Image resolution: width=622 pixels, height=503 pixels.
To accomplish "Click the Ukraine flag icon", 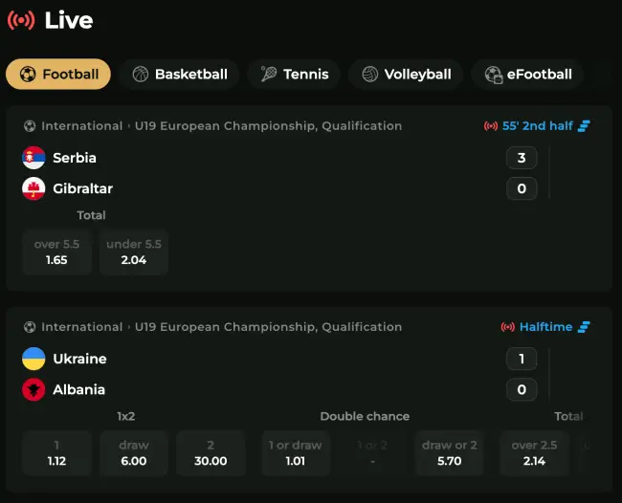I will (33, 359).
